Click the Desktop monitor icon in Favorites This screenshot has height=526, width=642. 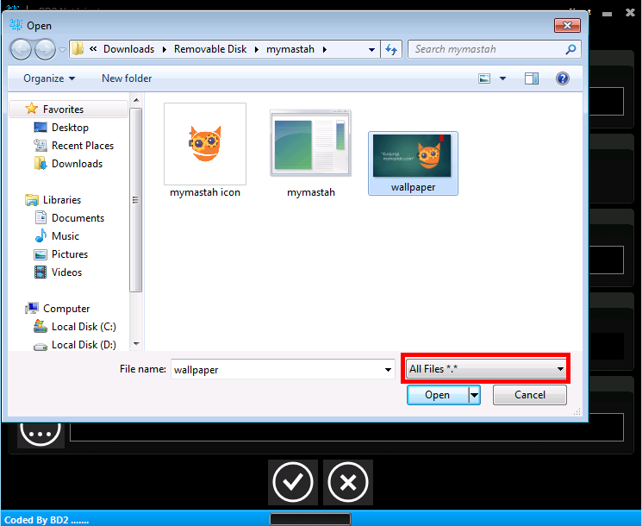click(x=41, y=128)
